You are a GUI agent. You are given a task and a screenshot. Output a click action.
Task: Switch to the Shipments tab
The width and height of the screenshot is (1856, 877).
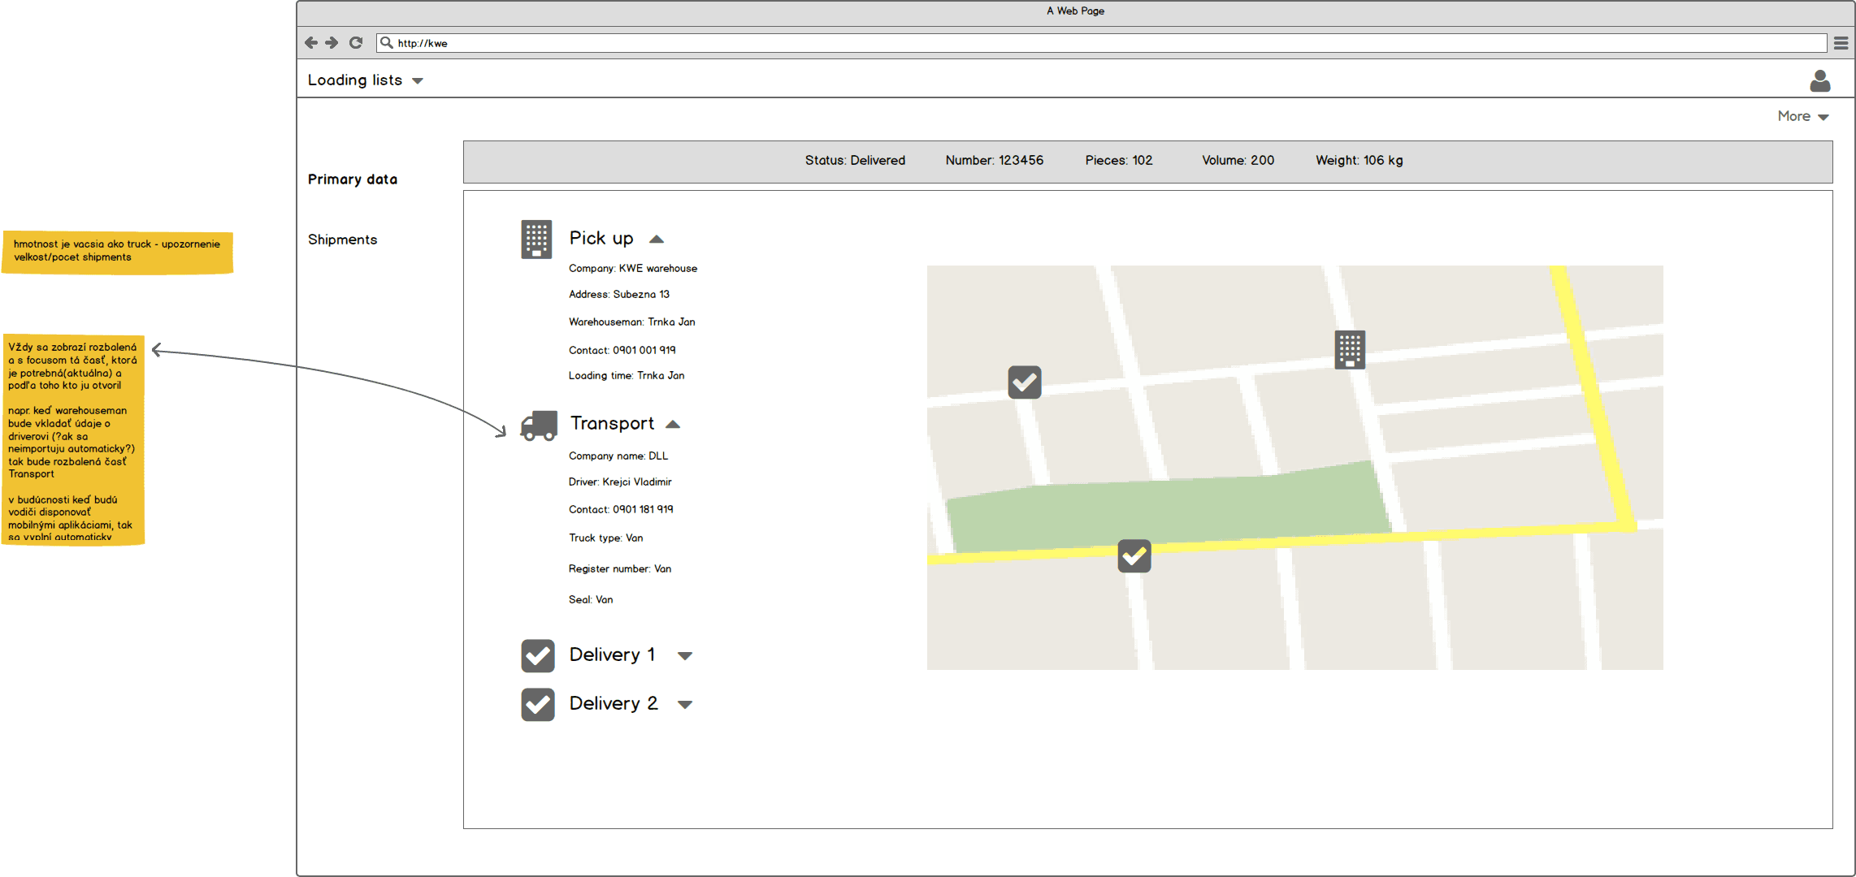tap(342, 239)
